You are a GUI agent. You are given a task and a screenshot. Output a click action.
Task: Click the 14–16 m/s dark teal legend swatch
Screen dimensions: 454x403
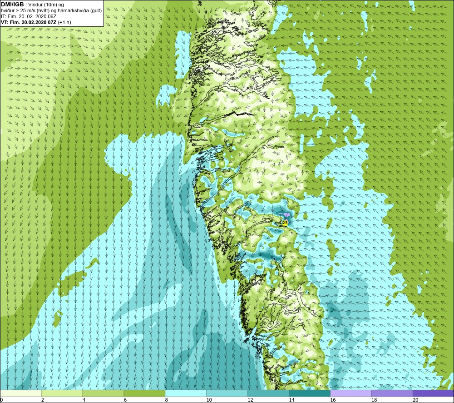point(310,393)
